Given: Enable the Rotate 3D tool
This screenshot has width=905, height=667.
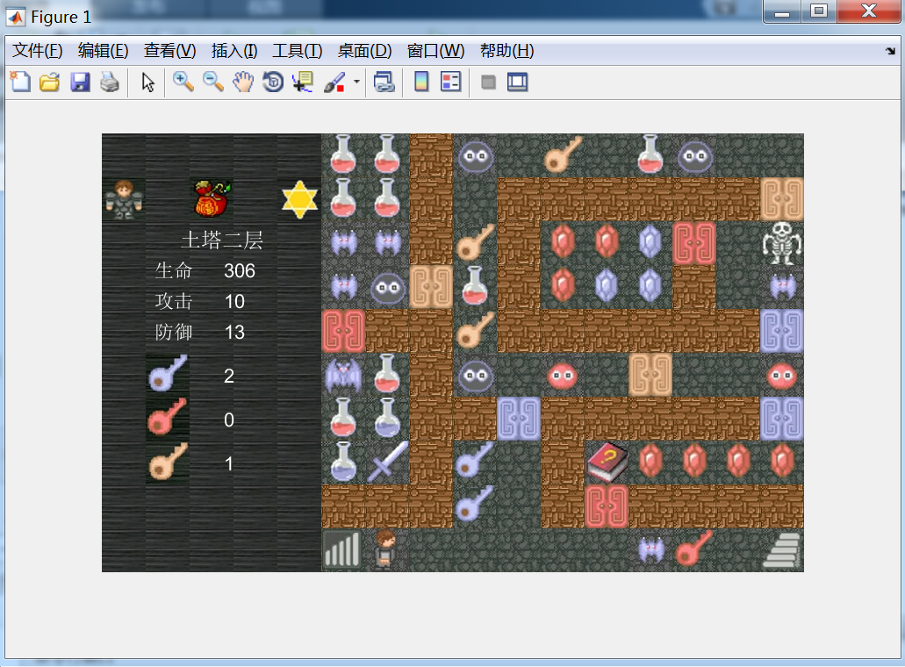Looking at the screenshot, I should click(273, 82).
